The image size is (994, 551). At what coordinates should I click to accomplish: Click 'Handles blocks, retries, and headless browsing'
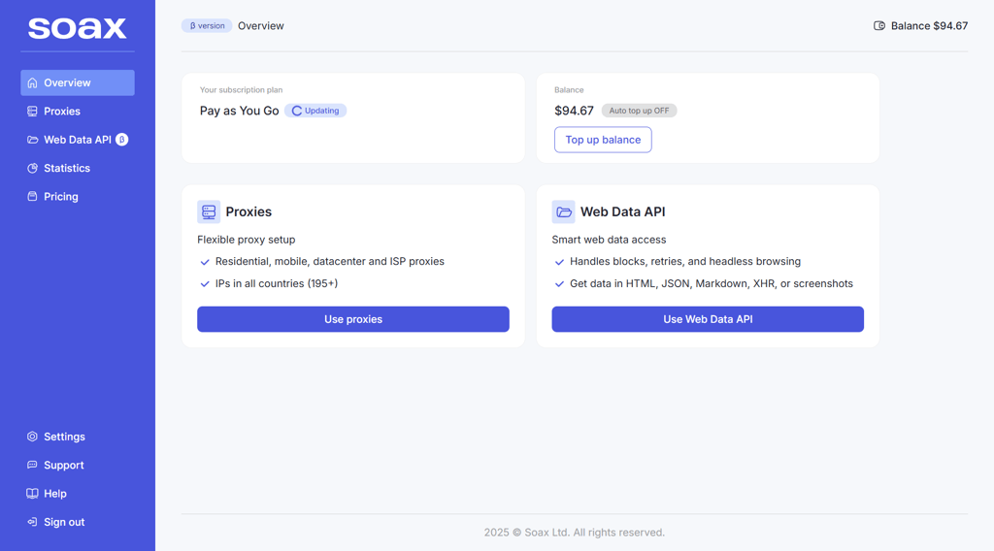(x=685, y=262)
